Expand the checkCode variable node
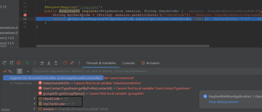Screen dimensions: 262x112 tap(35, 99)
